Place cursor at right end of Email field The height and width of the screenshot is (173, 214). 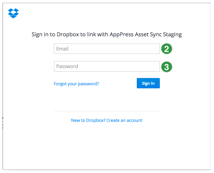(158, 49)
